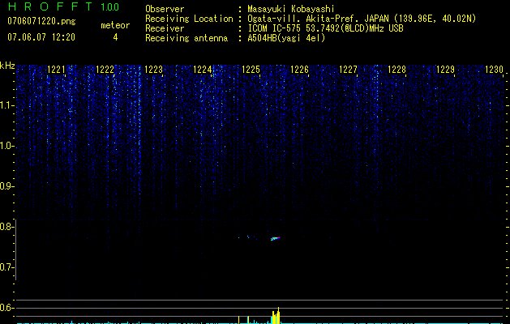This screenshot has height=324, width=510.
Task: Click the meteor count value 4
Action: [x=115, y=37]
